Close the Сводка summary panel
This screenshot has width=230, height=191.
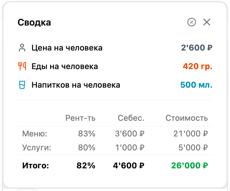tap(207, 22)
